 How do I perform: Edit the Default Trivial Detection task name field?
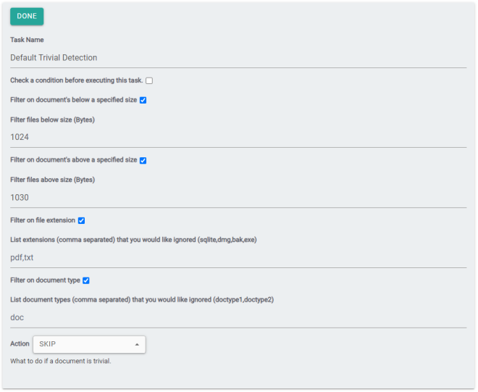[x=238, y=57]
